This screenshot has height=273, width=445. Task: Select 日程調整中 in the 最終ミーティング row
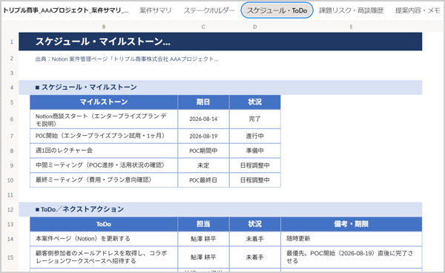tap(254, 180)
